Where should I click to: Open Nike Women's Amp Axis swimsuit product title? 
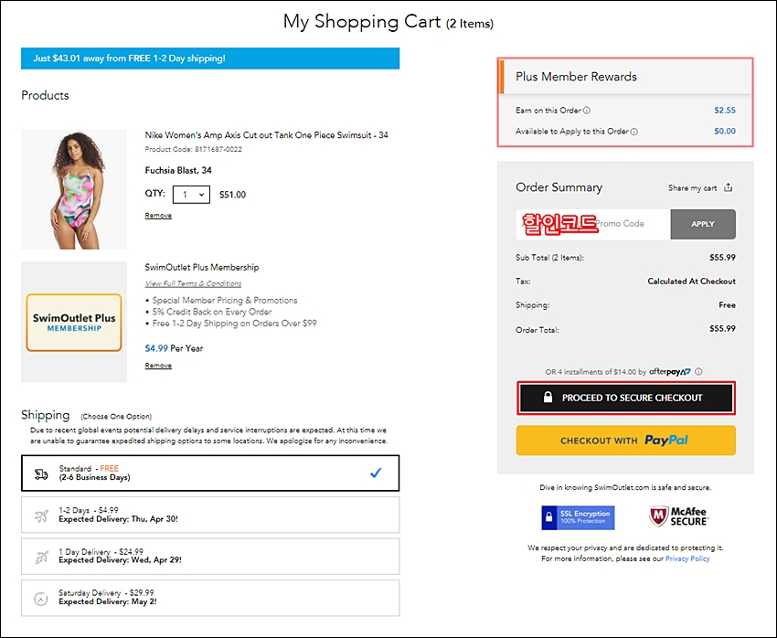267,135
